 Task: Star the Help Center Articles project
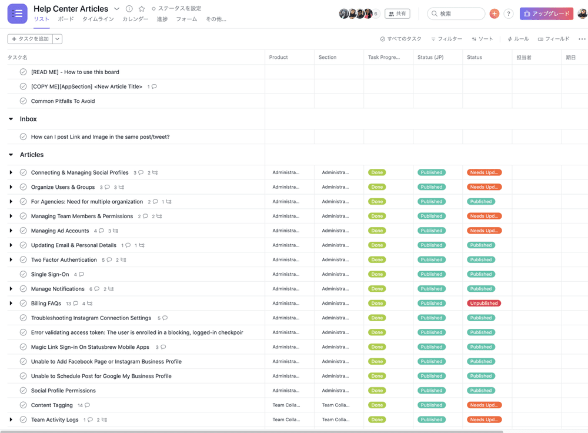(142, 9)
